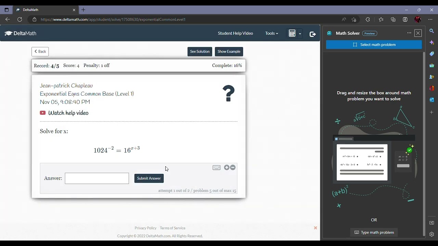Screen dimensions: 438x246
Task: Open the on-screen math keyboard icon
Action: pos(216,167)
